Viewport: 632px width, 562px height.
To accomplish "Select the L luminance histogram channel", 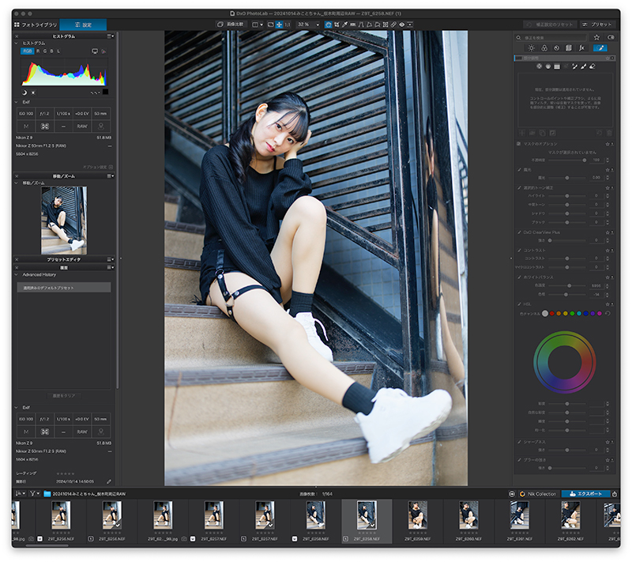I will [x=58, y=51].
